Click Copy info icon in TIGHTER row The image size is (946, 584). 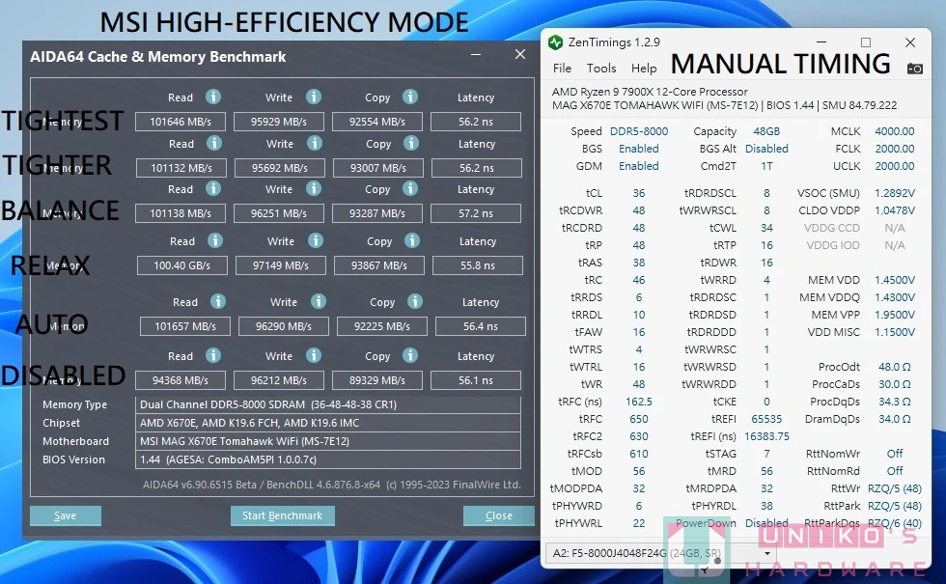411,143
